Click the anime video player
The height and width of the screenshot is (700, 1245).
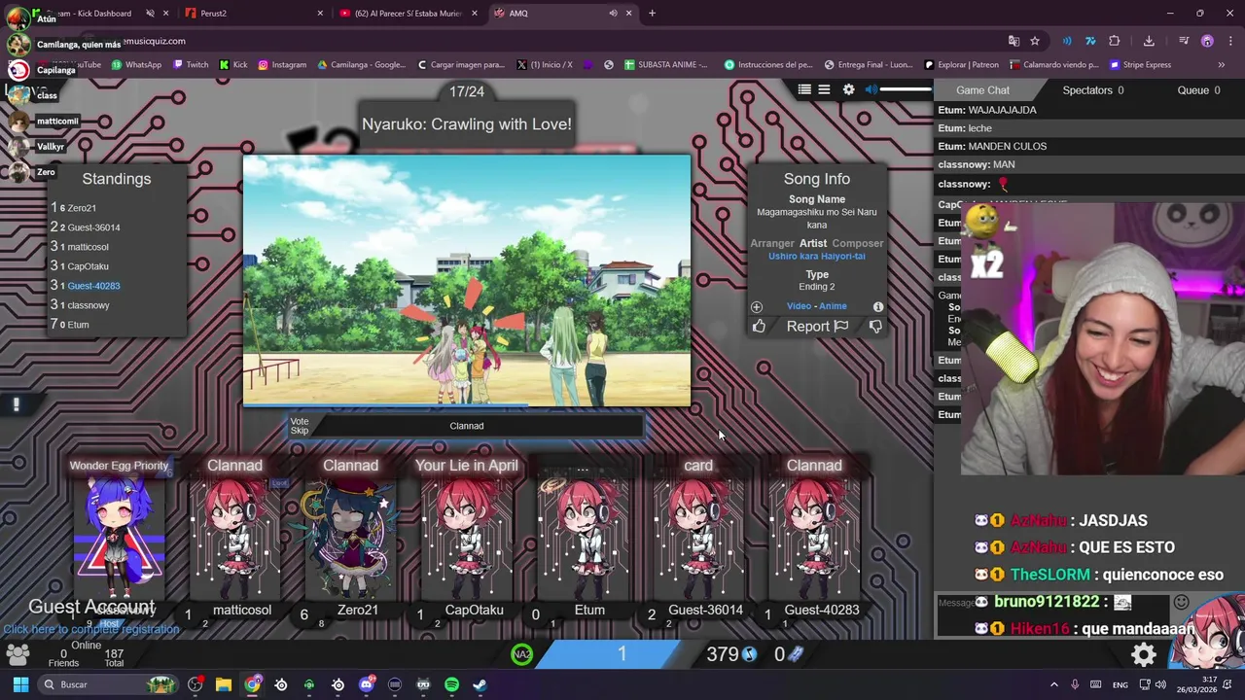467,281
